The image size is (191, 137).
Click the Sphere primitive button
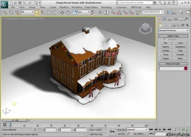click(x=166, y=47)
